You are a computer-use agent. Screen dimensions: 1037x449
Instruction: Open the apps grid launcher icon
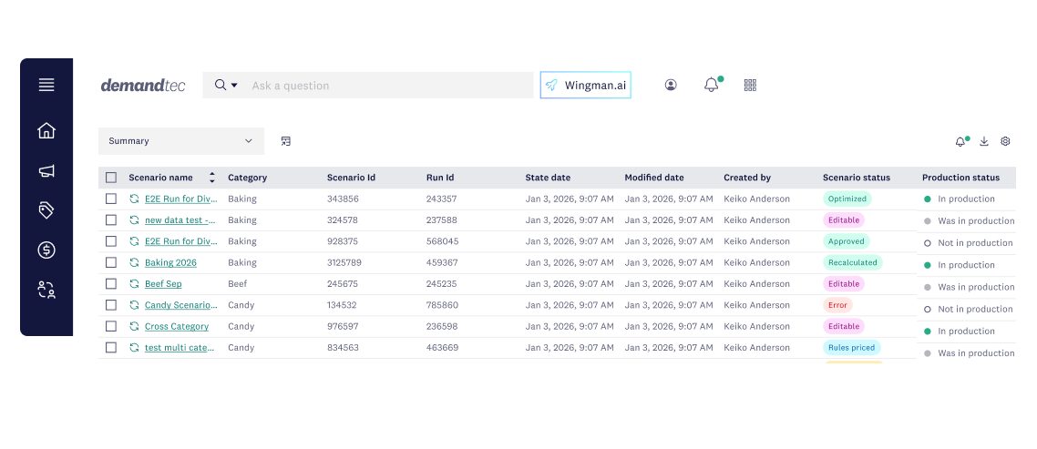(x=750, y=85)
